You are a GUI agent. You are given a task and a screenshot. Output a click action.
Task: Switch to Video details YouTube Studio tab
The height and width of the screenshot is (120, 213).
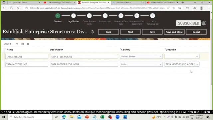coord(163,2)
